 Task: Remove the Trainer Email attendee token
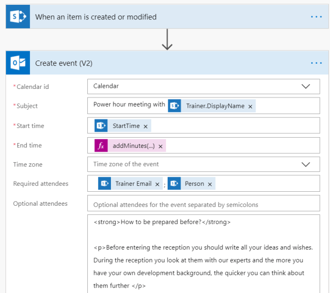(157, 184)
